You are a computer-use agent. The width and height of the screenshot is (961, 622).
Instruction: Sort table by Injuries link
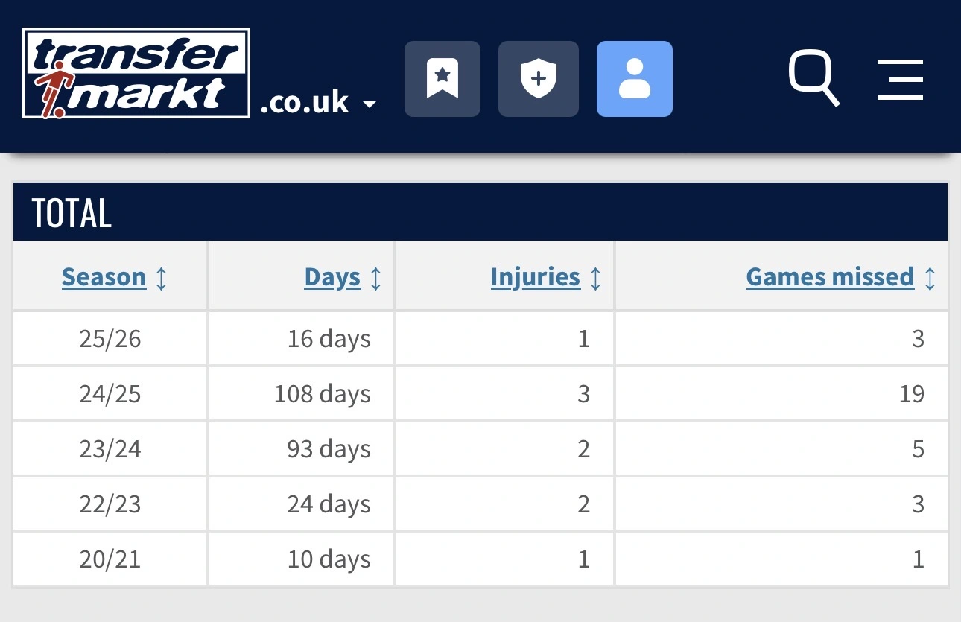[x=535, y=277]
